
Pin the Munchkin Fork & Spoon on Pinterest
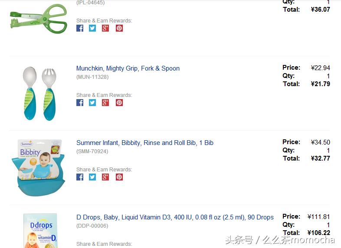pyautogui.click(x=119, y=103)
